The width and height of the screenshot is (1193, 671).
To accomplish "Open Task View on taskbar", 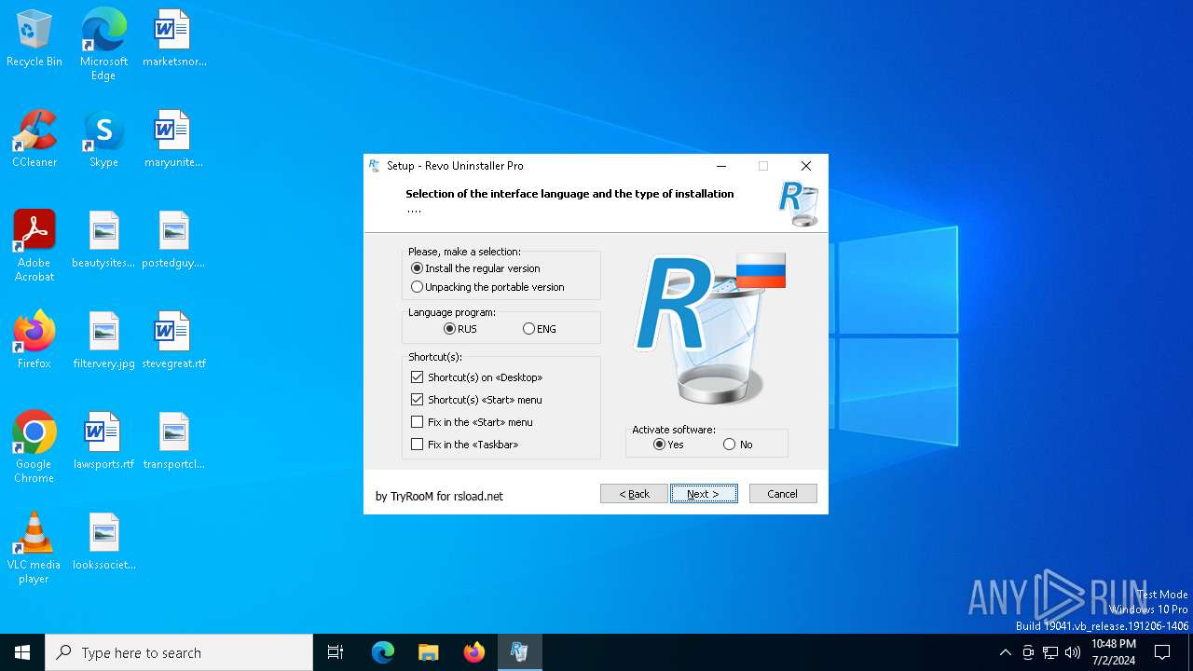I will pyautogui.click(x=336, y=652).
